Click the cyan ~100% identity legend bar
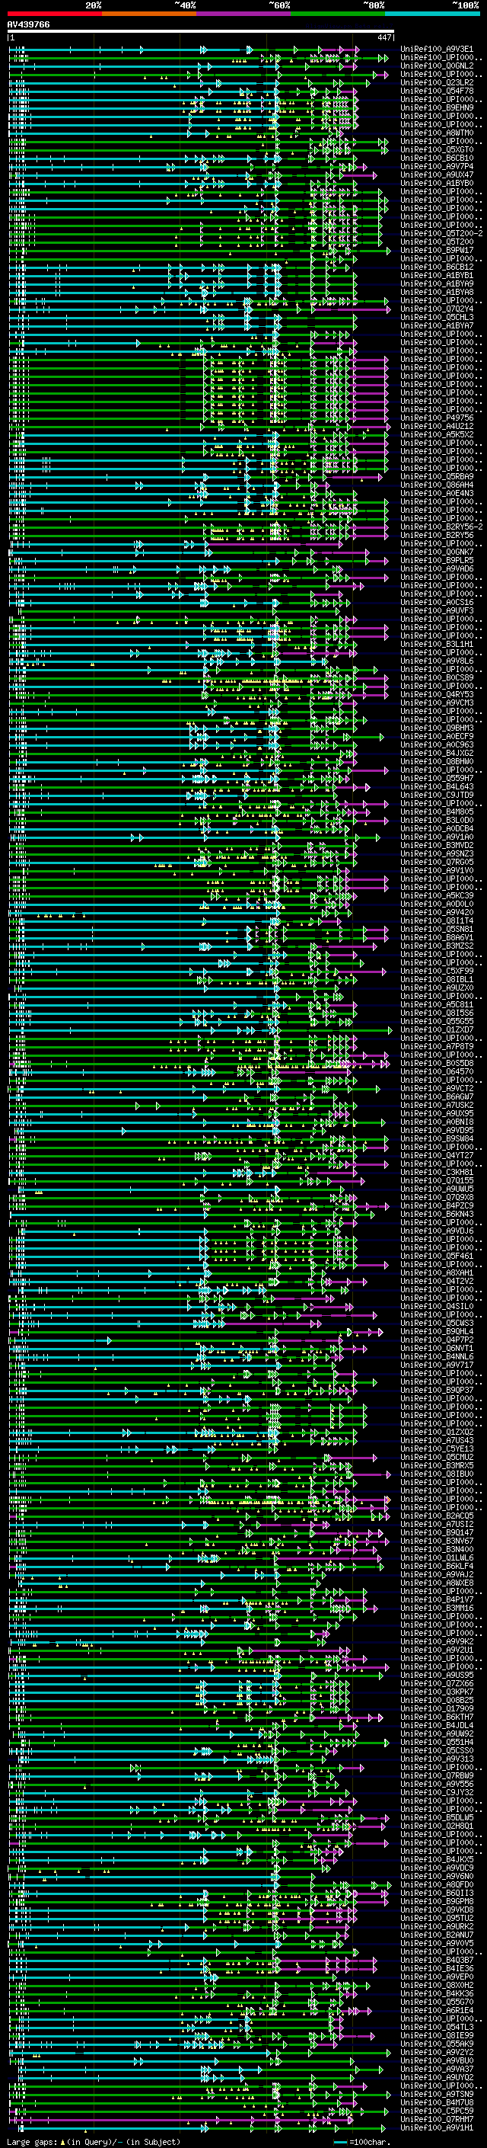 pos(432,14)
